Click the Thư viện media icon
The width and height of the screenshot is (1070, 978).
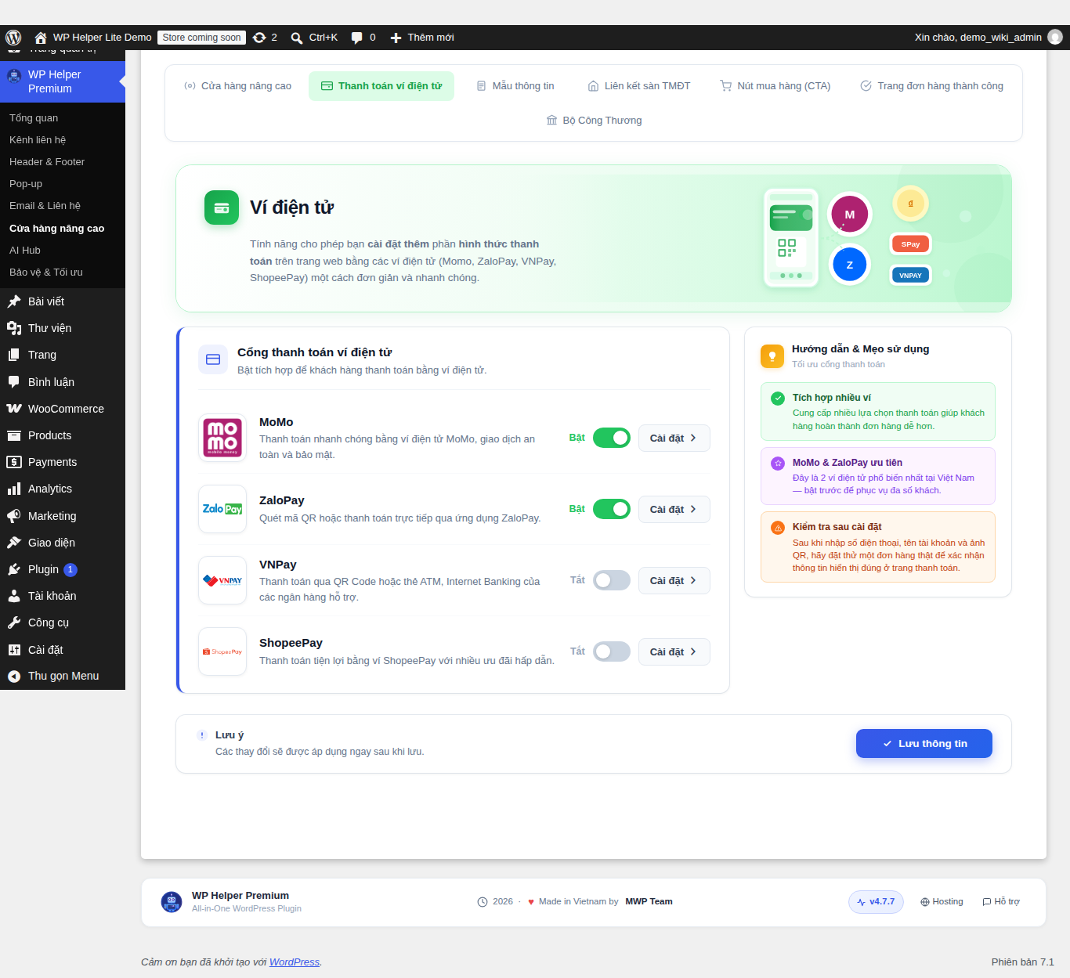(14, 328)
